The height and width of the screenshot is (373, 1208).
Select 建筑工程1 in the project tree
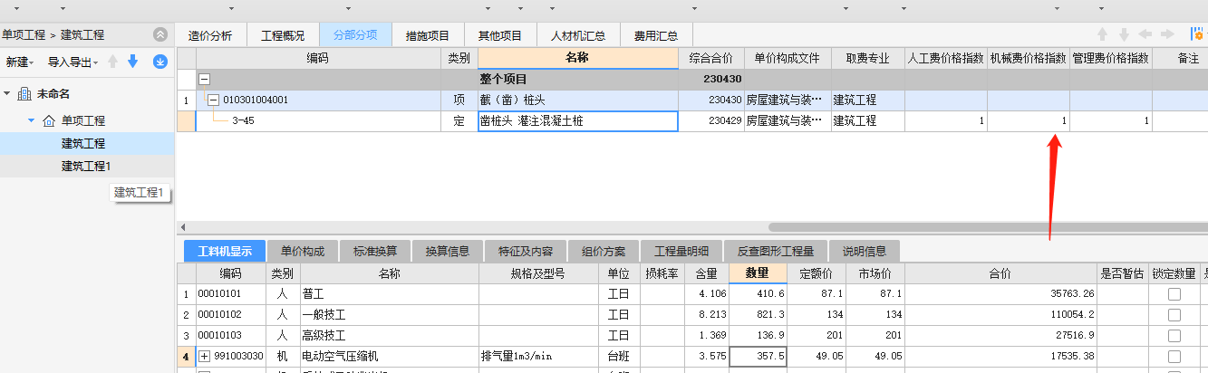(86, 166)
